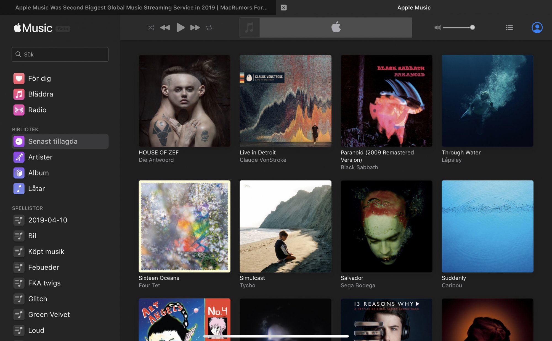The width and height of the screenshot is (552, 341).
Task: Close the MacRumors browser tab
Action: 283,7
